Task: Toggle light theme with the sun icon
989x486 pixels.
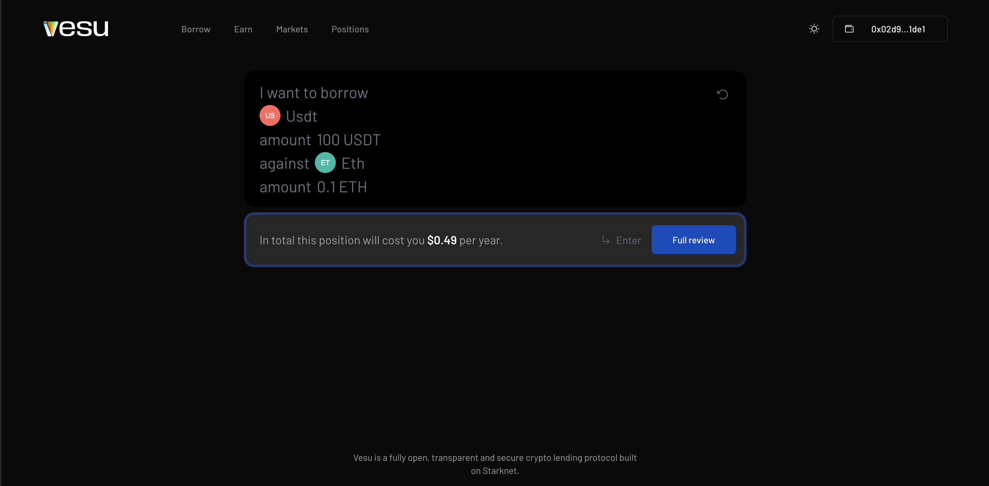Action: pyautogui.click(x=814, y=29)
